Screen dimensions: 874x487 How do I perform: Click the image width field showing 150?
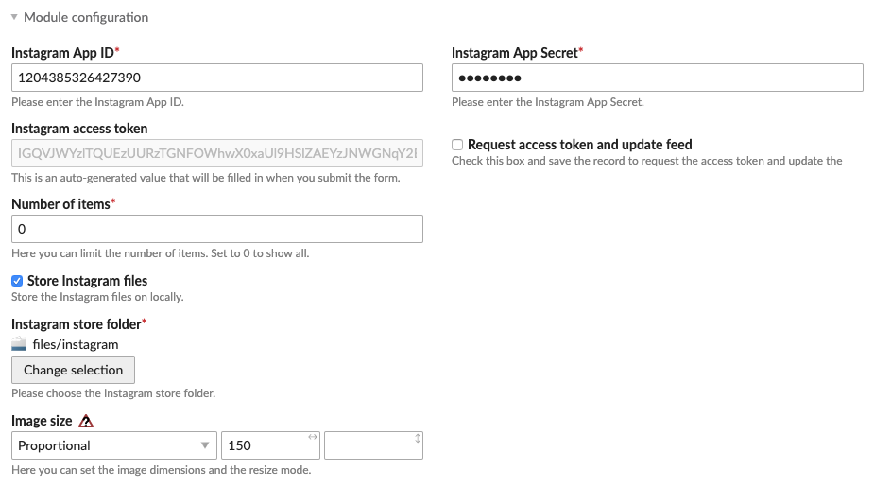point(270,445)
